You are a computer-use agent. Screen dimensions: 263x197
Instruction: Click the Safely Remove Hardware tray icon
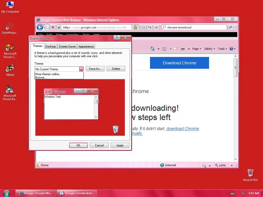click(243, 193)
